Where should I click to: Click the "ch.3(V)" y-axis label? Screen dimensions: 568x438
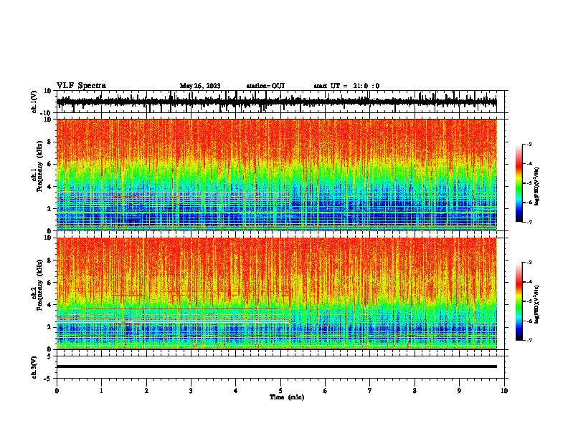point(34,368)
